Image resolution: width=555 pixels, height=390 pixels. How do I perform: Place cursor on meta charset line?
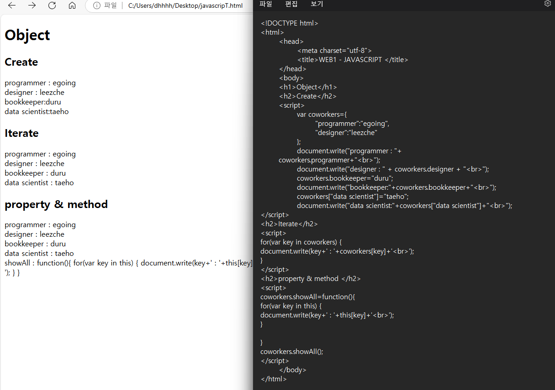(x=334, y=51)
